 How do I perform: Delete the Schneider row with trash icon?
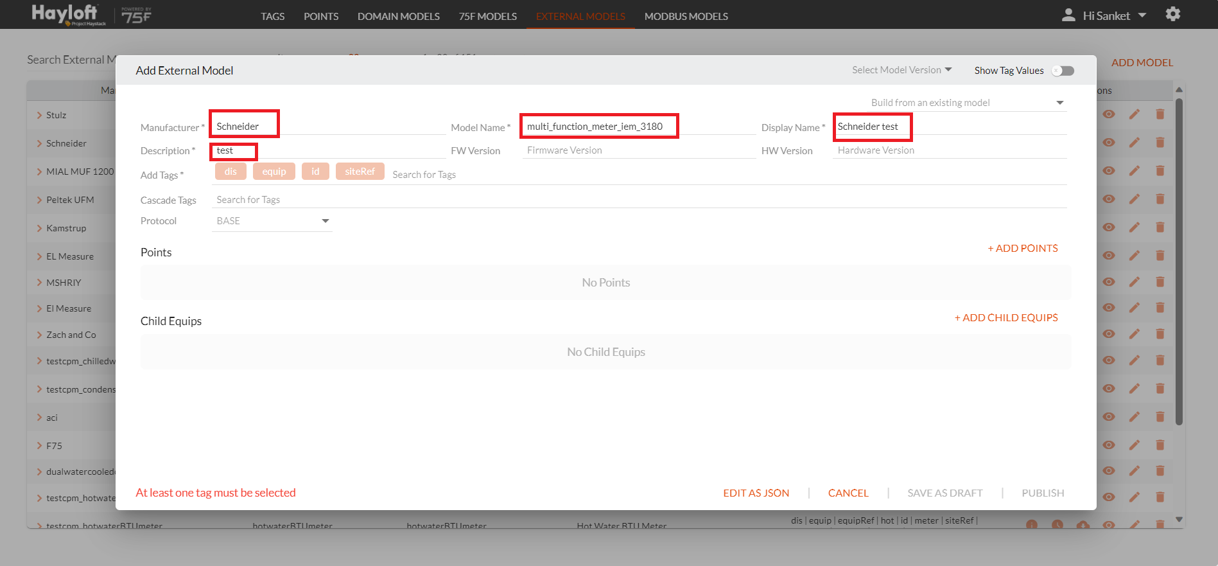pyautogui.click(x=1160, y=143)
